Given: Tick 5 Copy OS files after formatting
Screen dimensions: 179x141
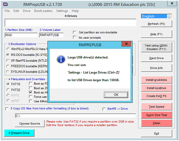Looking at the screenshot, I should point(7,109).
